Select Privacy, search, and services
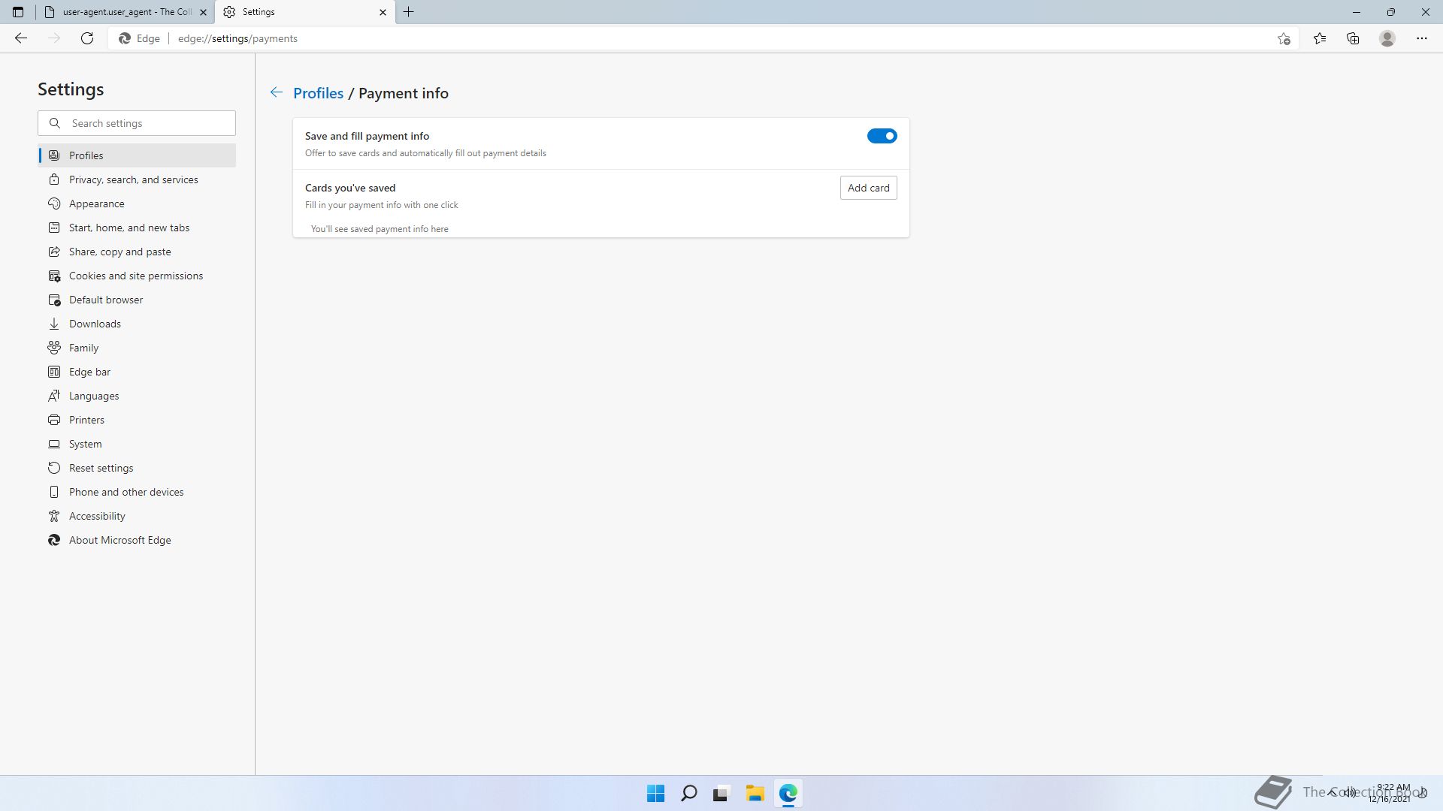 (133, 179)
